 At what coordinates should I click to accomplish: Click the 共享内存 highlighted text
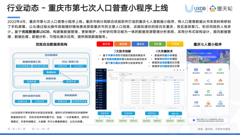113,55
